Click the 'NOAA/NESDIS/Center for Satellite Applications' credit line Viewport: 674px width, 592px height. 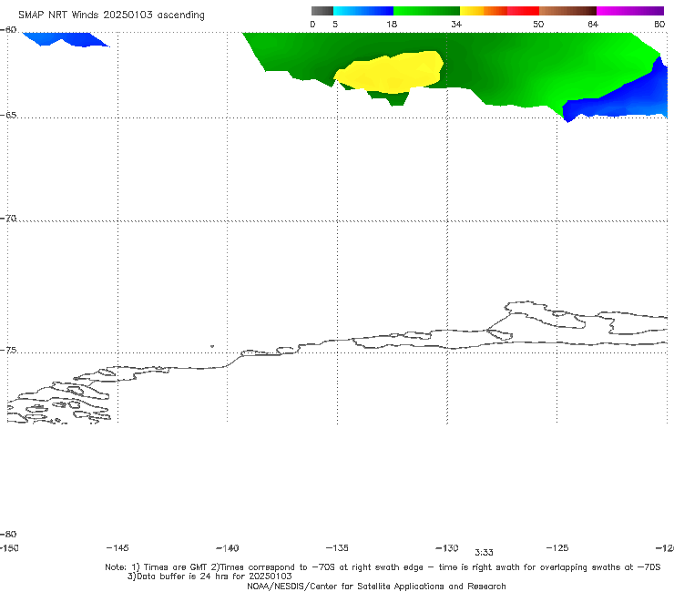click(376, 587)
